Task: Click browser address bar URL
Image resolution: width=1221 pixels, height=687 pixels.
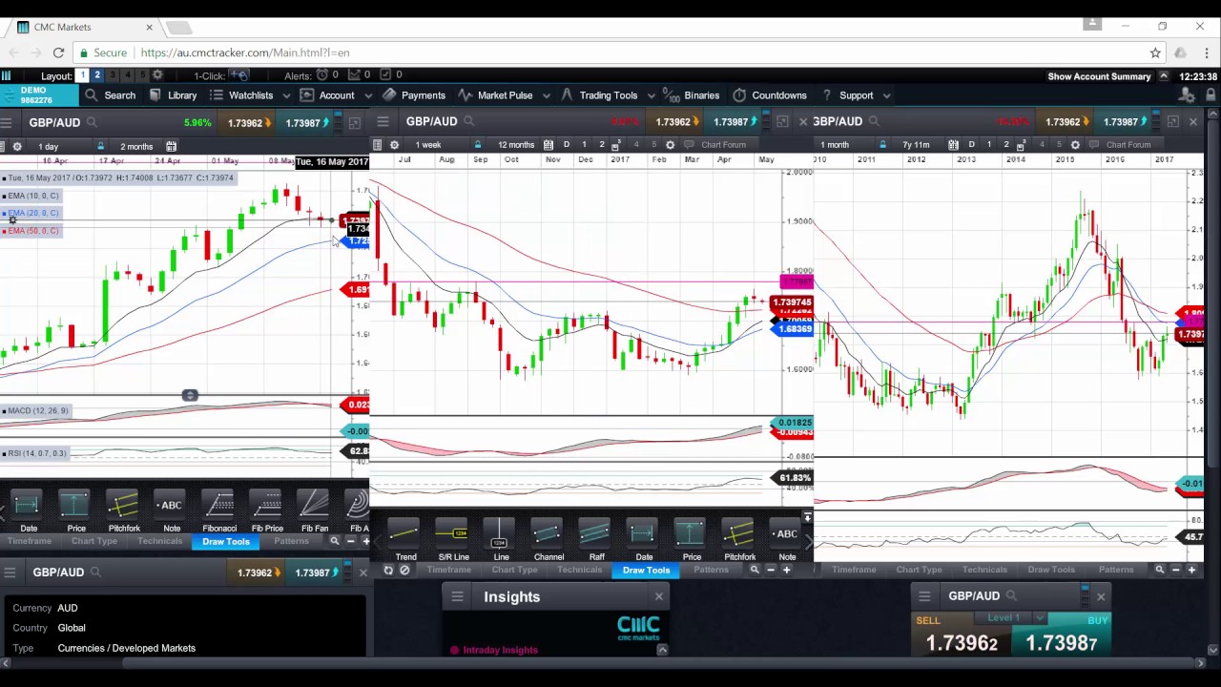Action: coord(245,52)
